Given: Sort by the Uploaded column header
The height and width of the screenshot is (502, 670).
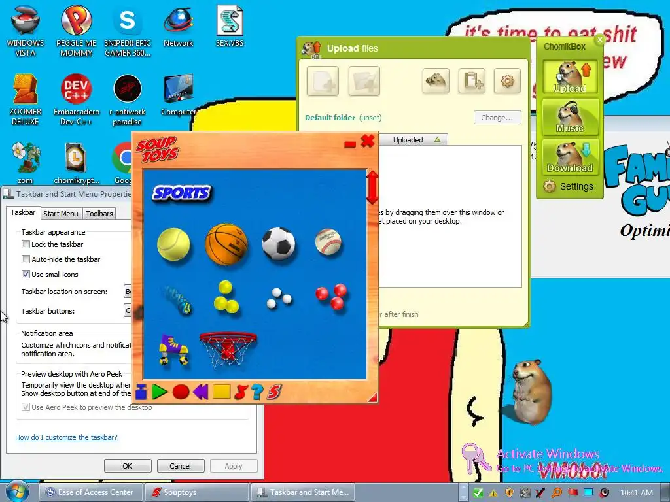Looking at the screenshot, I should (414, 140).
